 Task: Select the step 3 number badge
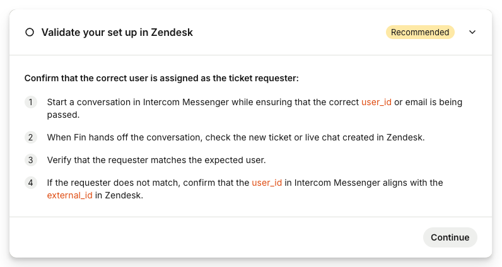point(30,159)
